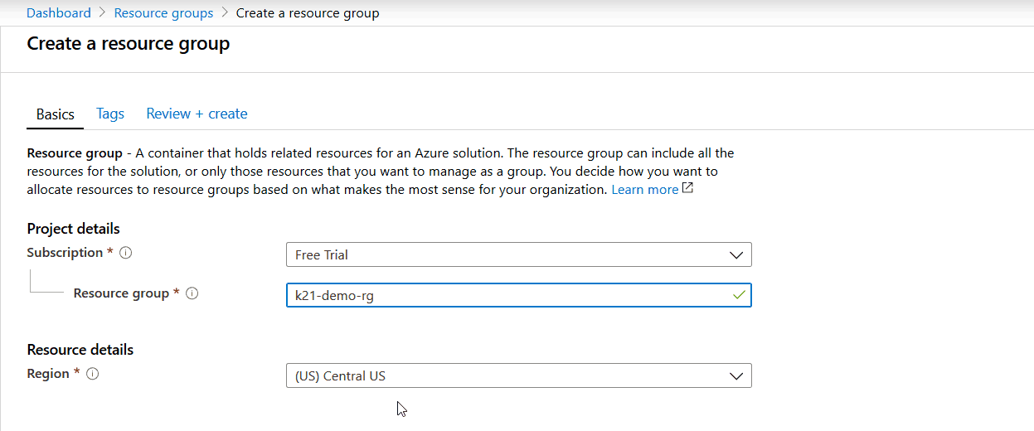1034x431 pixels.
Task: Click the Resource details heading
Action: tap(80, 350)
